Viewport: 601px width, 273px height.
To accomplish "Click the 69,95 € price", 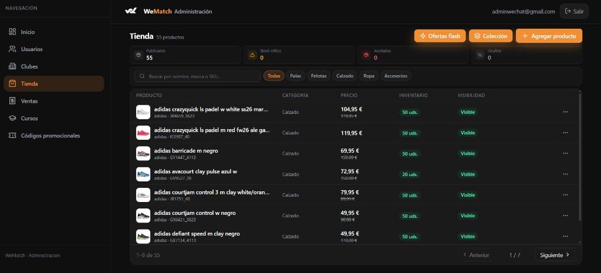I will click(350, 151).
